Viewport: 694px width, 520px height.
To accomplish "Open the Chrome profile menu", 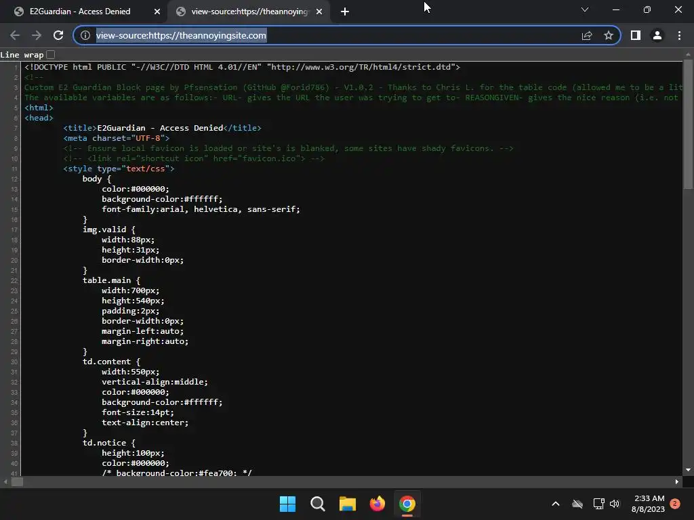I will pos(657,35).
